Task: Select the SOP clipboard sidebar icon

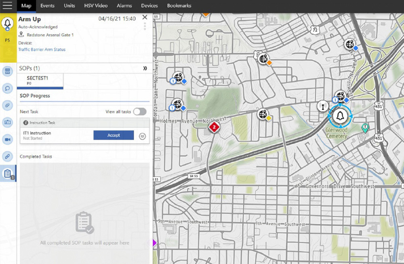Action: coord(7,173)
